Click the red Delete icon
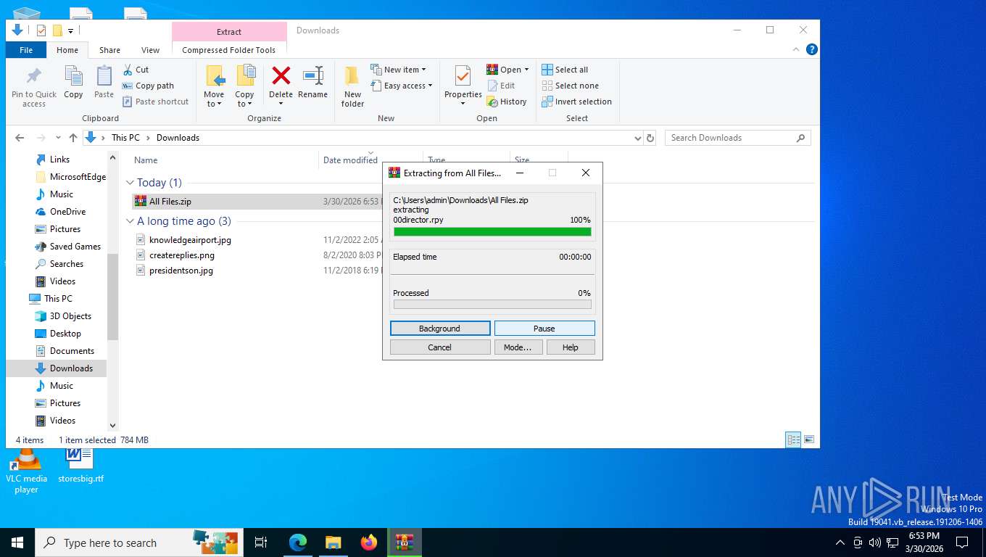Screen dimensions: 986x557 tap(281, 75)
